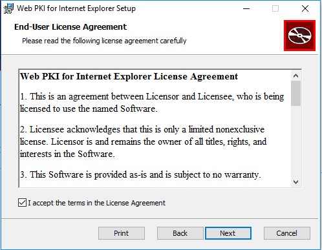322x250 pixels.
Task: Click the license scrollbar up arrow
Action: (x=295, y=76)
